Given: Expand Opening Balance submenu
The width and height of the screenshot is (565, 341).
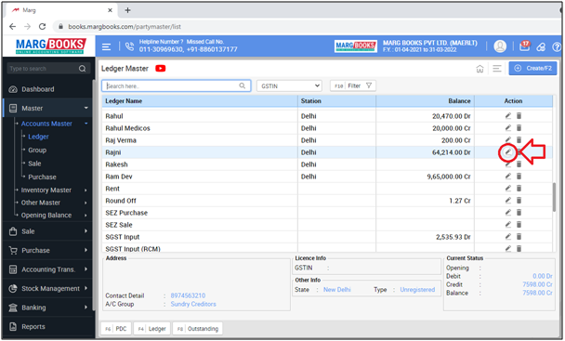Looking at the screenshot, I should (85, 216).
